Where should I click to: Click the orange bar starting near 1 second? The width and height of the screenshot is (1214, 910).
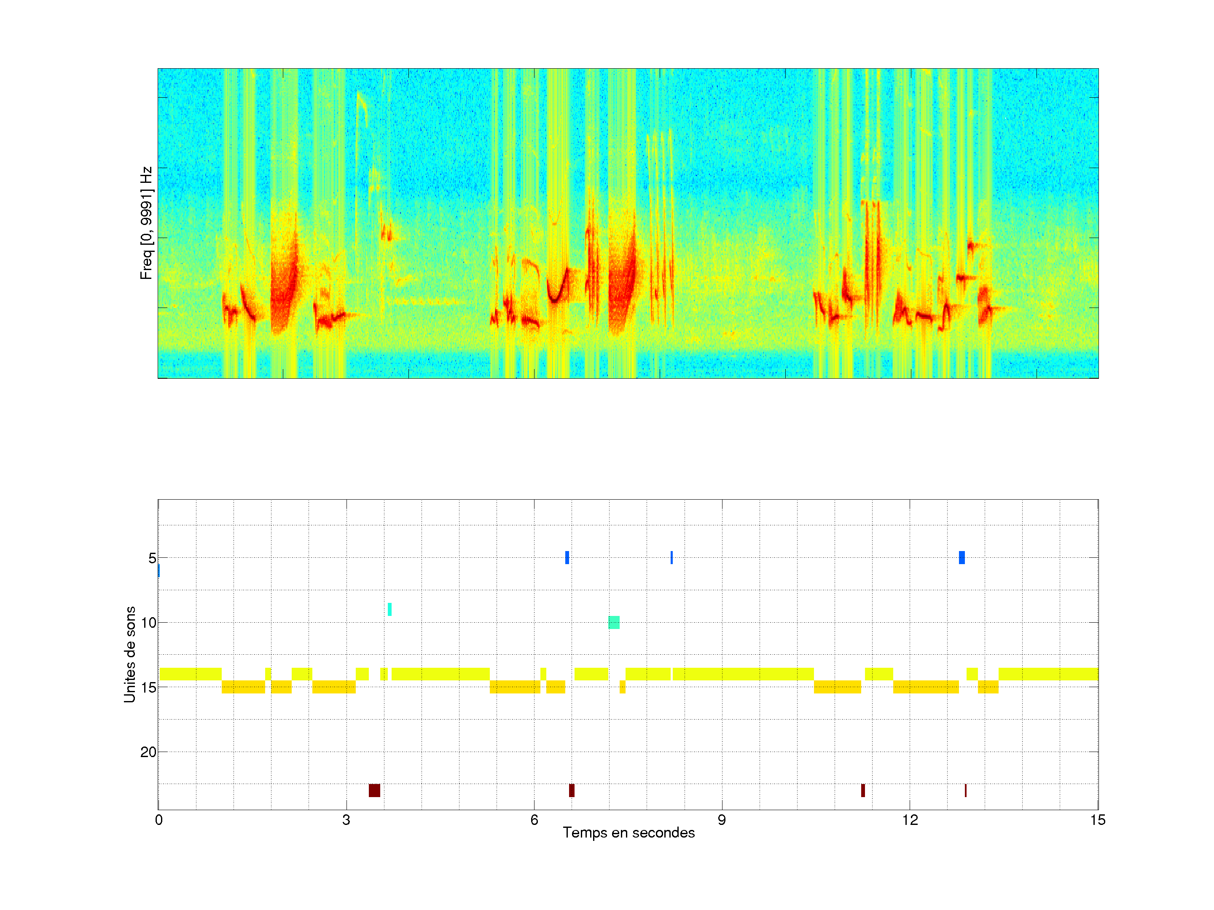pos(243,687)
